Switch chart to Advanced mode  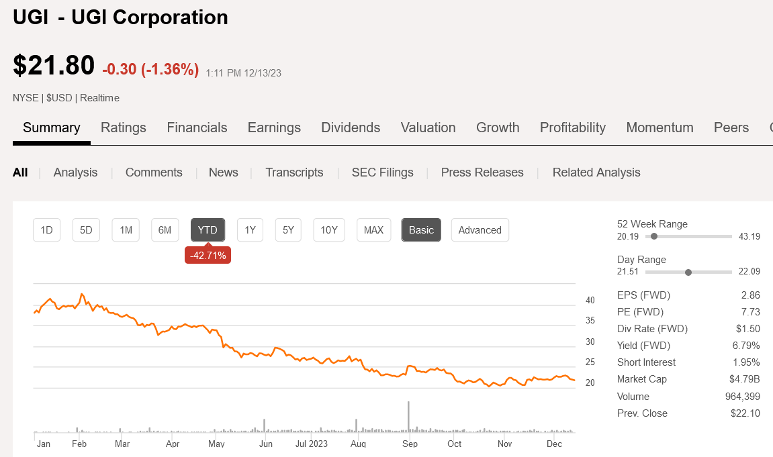tap(480, 230)
